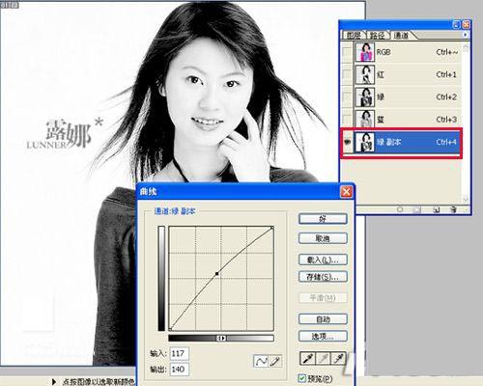Click the gradient bar double-arrow toggle

[x=221, y=338]
